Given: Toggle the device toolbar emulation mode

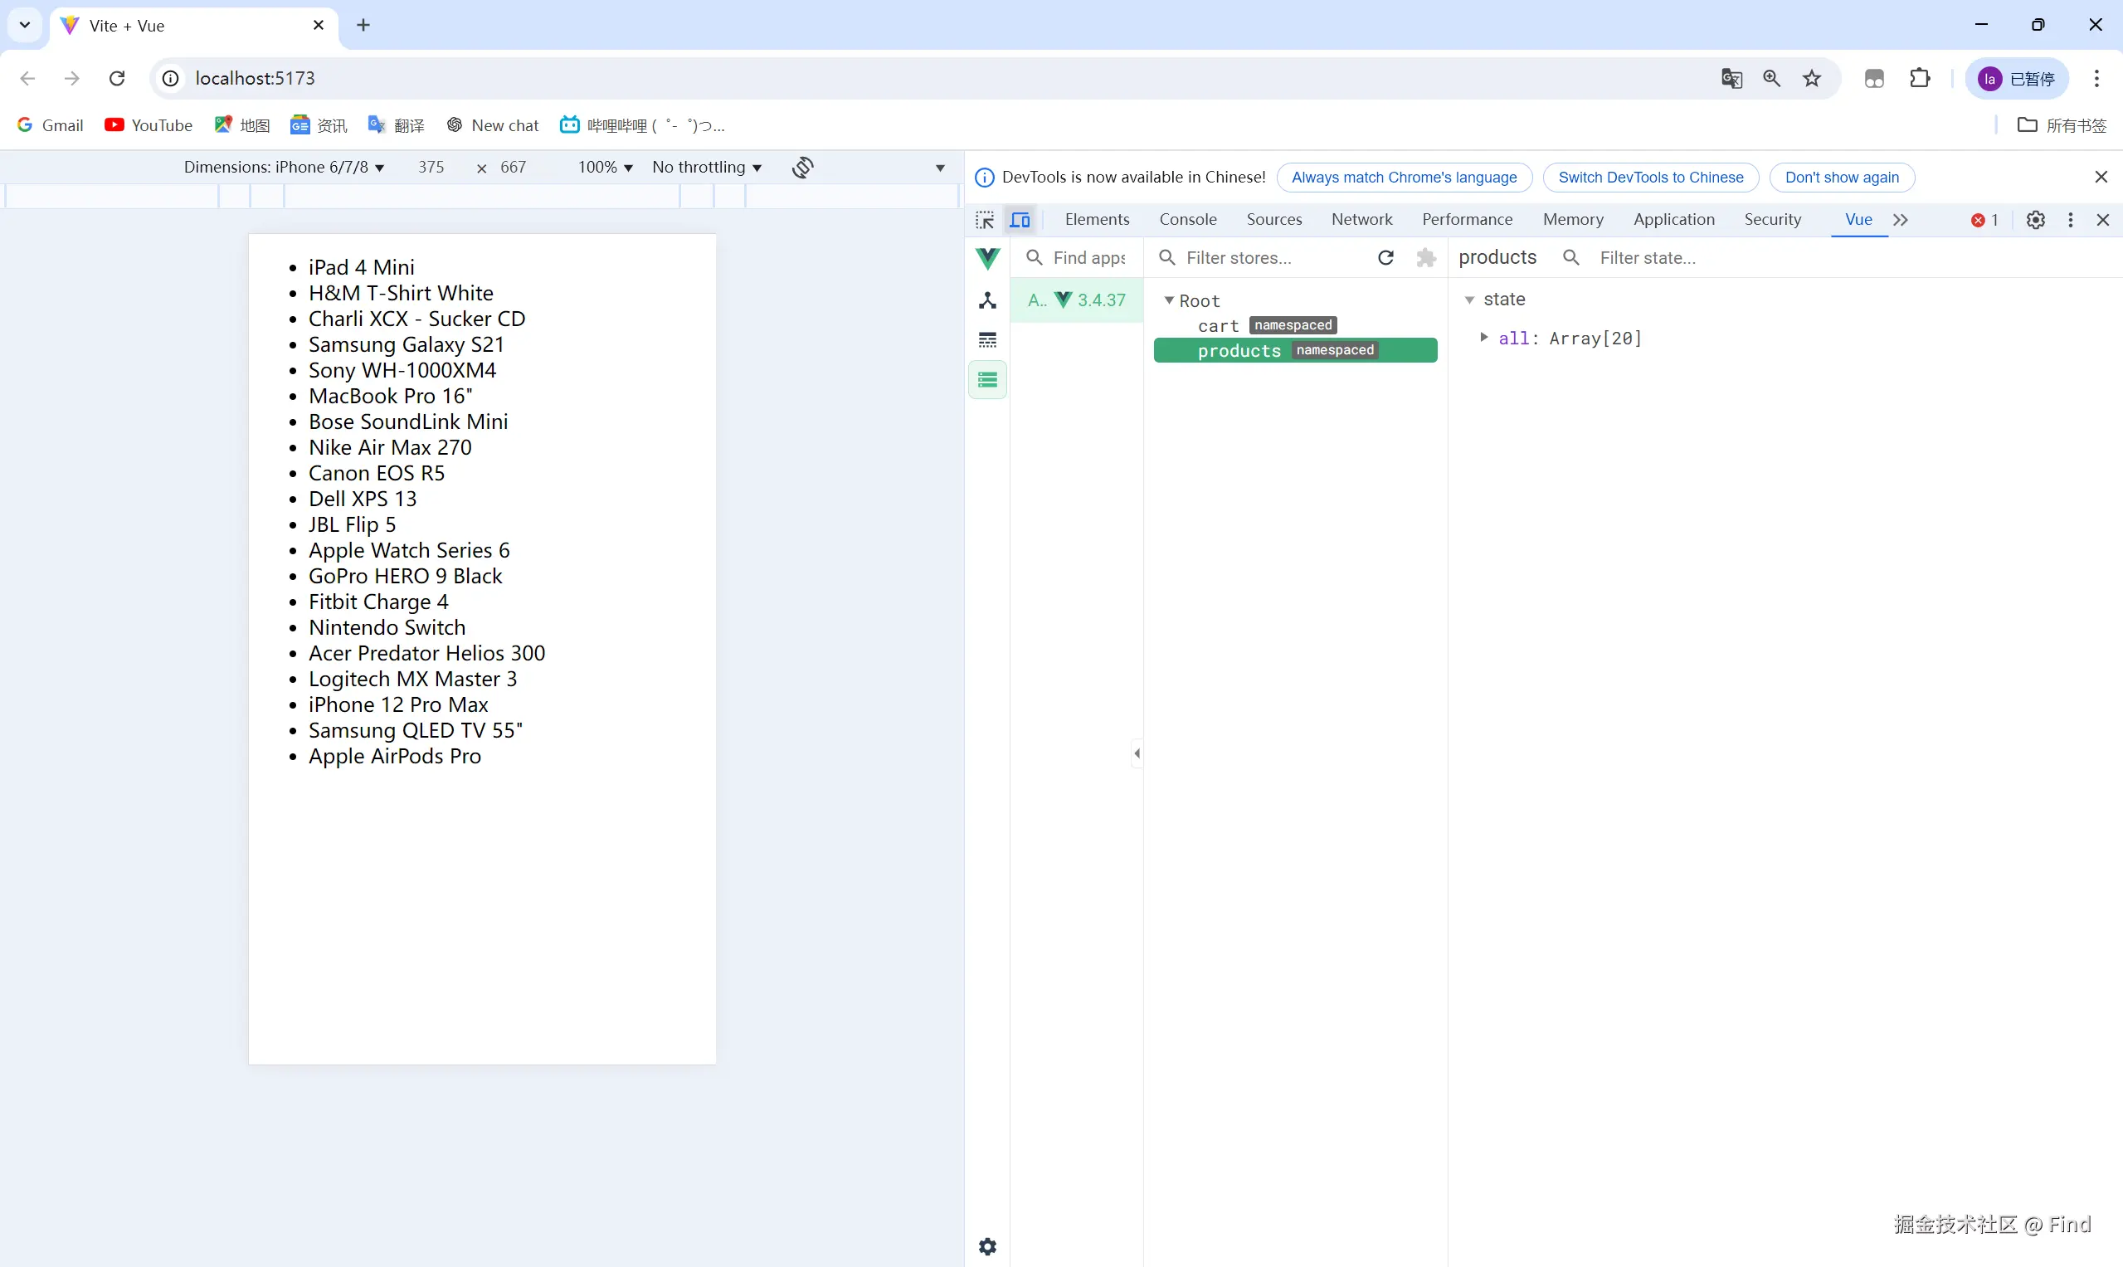Looking at the screenshot, I should (1020, 220).
